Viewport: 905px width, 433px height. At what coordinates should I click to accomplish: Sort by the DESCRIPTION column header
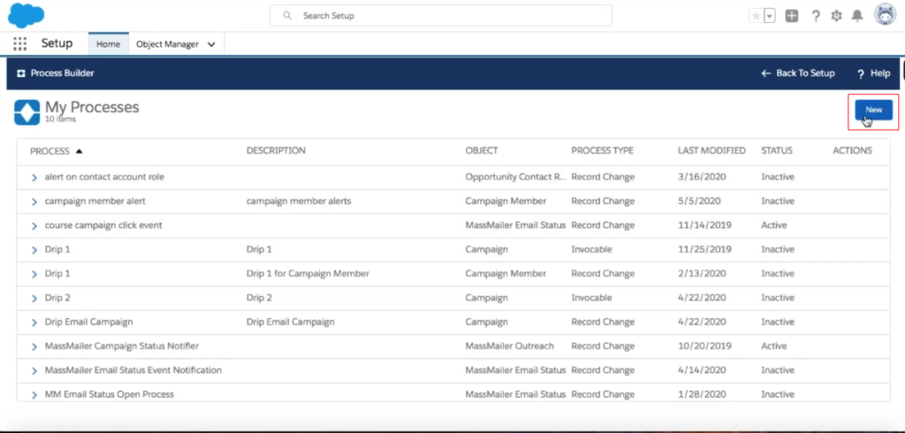(276, 151)
